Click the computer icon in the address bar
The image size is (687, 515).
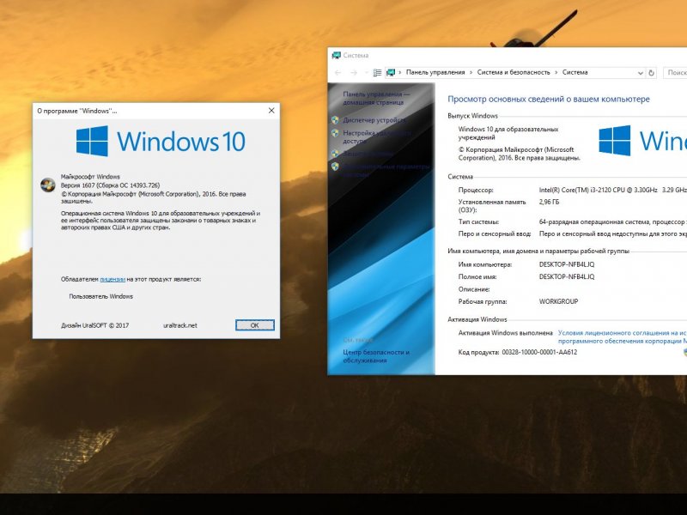click(391, 73)
